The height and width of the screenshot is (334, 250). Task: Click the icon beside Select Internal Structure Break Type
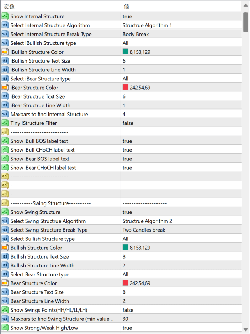click(x=5, y=34)
